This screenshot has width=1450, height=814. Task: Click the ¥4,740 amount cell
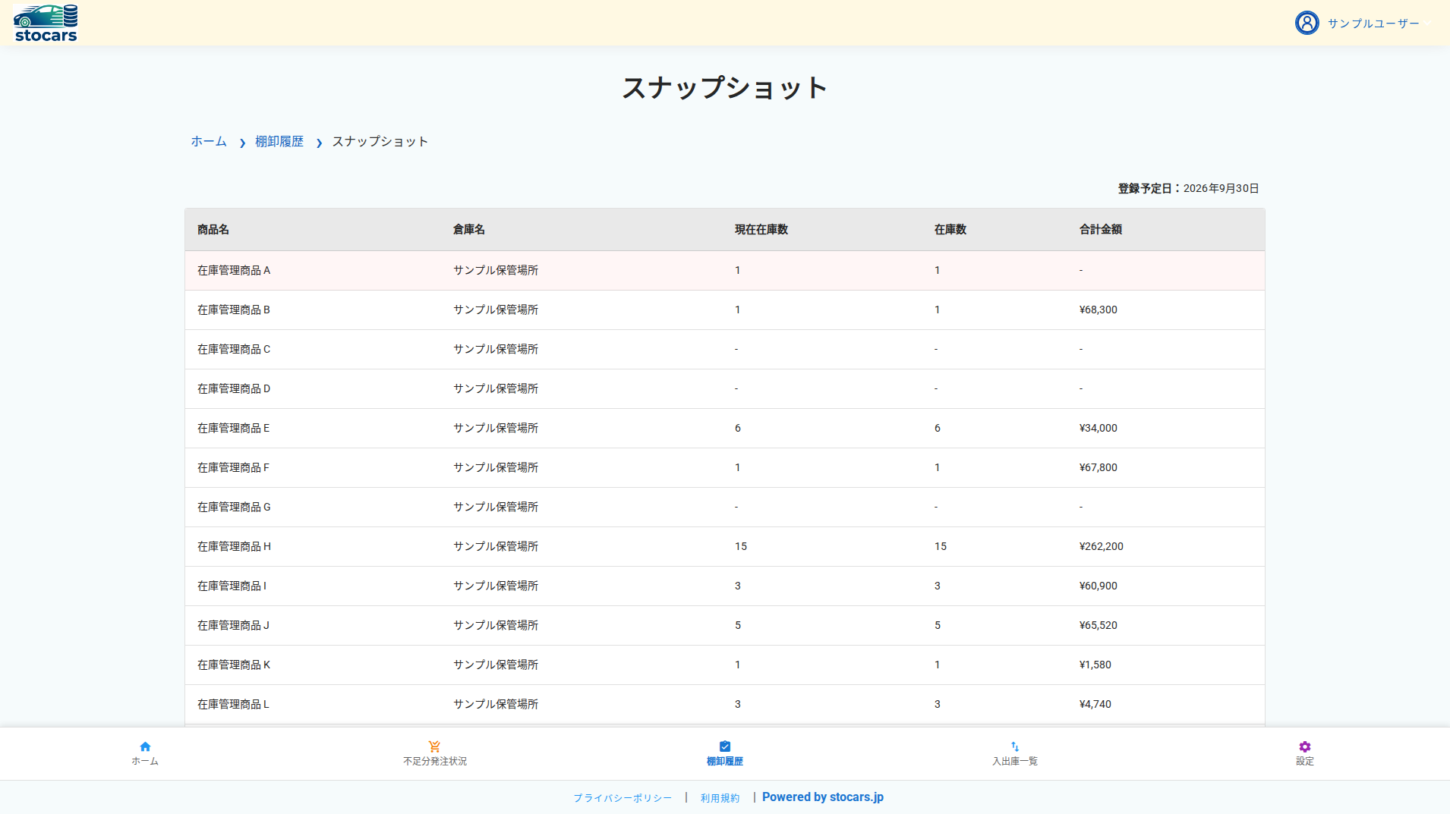point(1095,704)
